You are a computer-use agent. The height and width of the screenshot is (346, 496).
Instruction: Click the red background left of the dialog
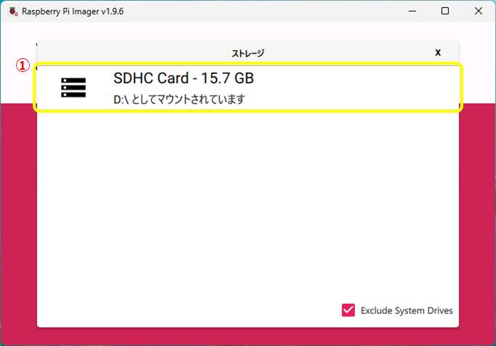18,218
